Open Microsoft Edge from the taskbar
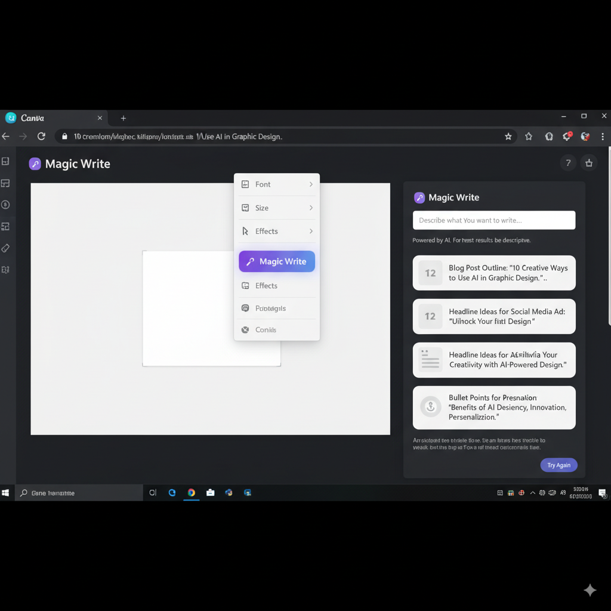Image resolution: width=611 pixels, height=611 pixels. pos(172,493)
